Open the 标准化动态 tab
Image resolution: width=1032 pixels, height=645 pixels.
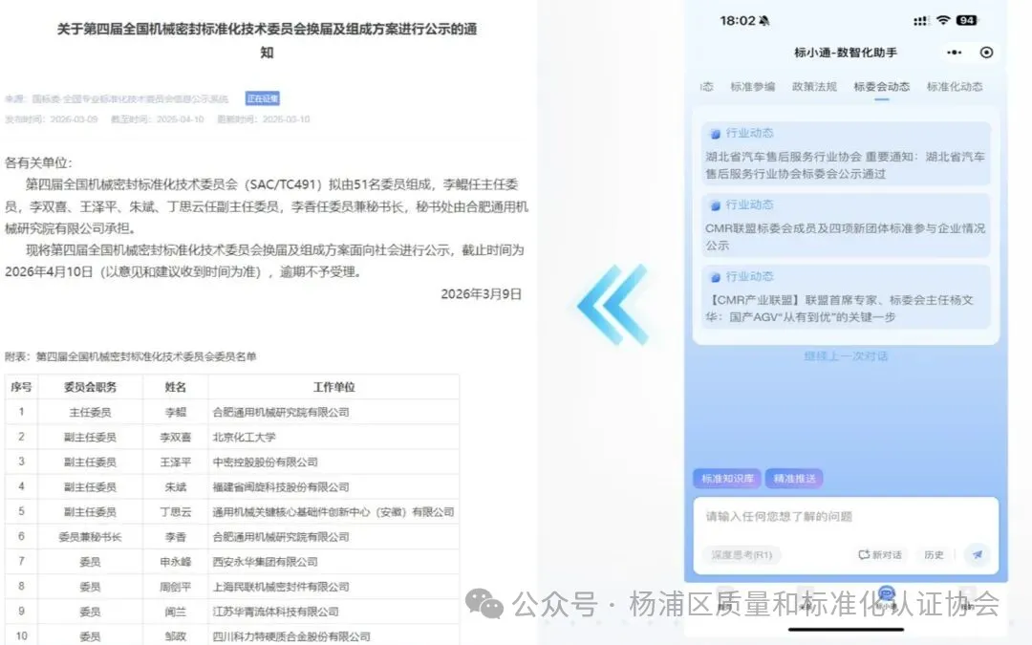tap(954, 87)
